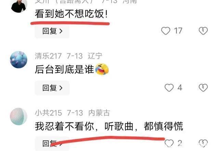Screen dimensions: 219x151
Task: Dislike the comment with 17 likes
Action: (203, 31)
